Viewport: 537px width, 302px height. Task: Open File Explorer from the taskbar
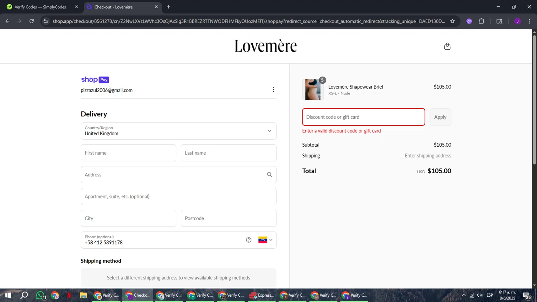click(x=83, y=295)
